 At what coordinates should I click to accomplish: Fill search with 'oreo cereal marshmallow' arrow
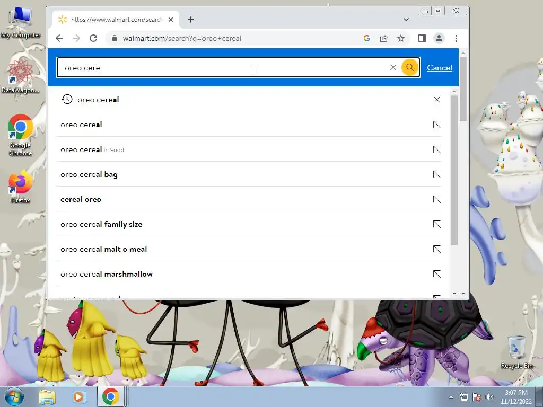click(x=437, y=274)
